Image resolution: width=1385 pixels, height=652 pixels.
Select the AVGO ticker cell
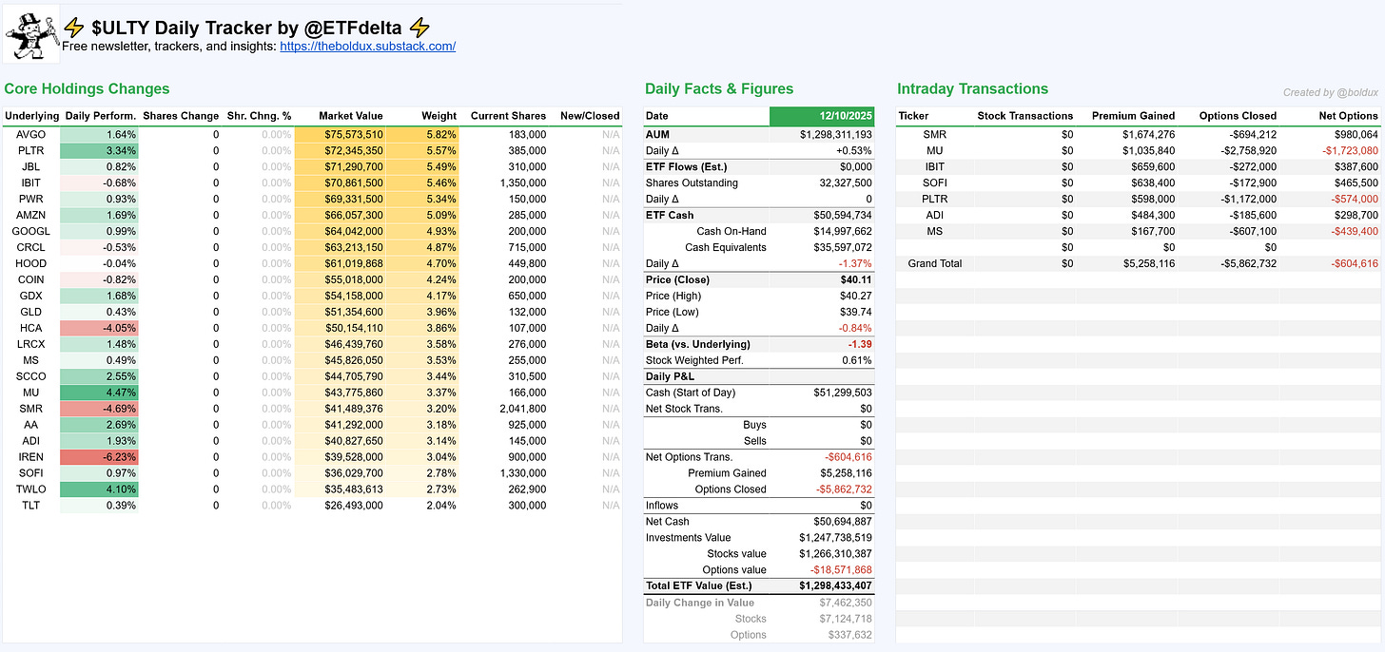click(31, 135)
